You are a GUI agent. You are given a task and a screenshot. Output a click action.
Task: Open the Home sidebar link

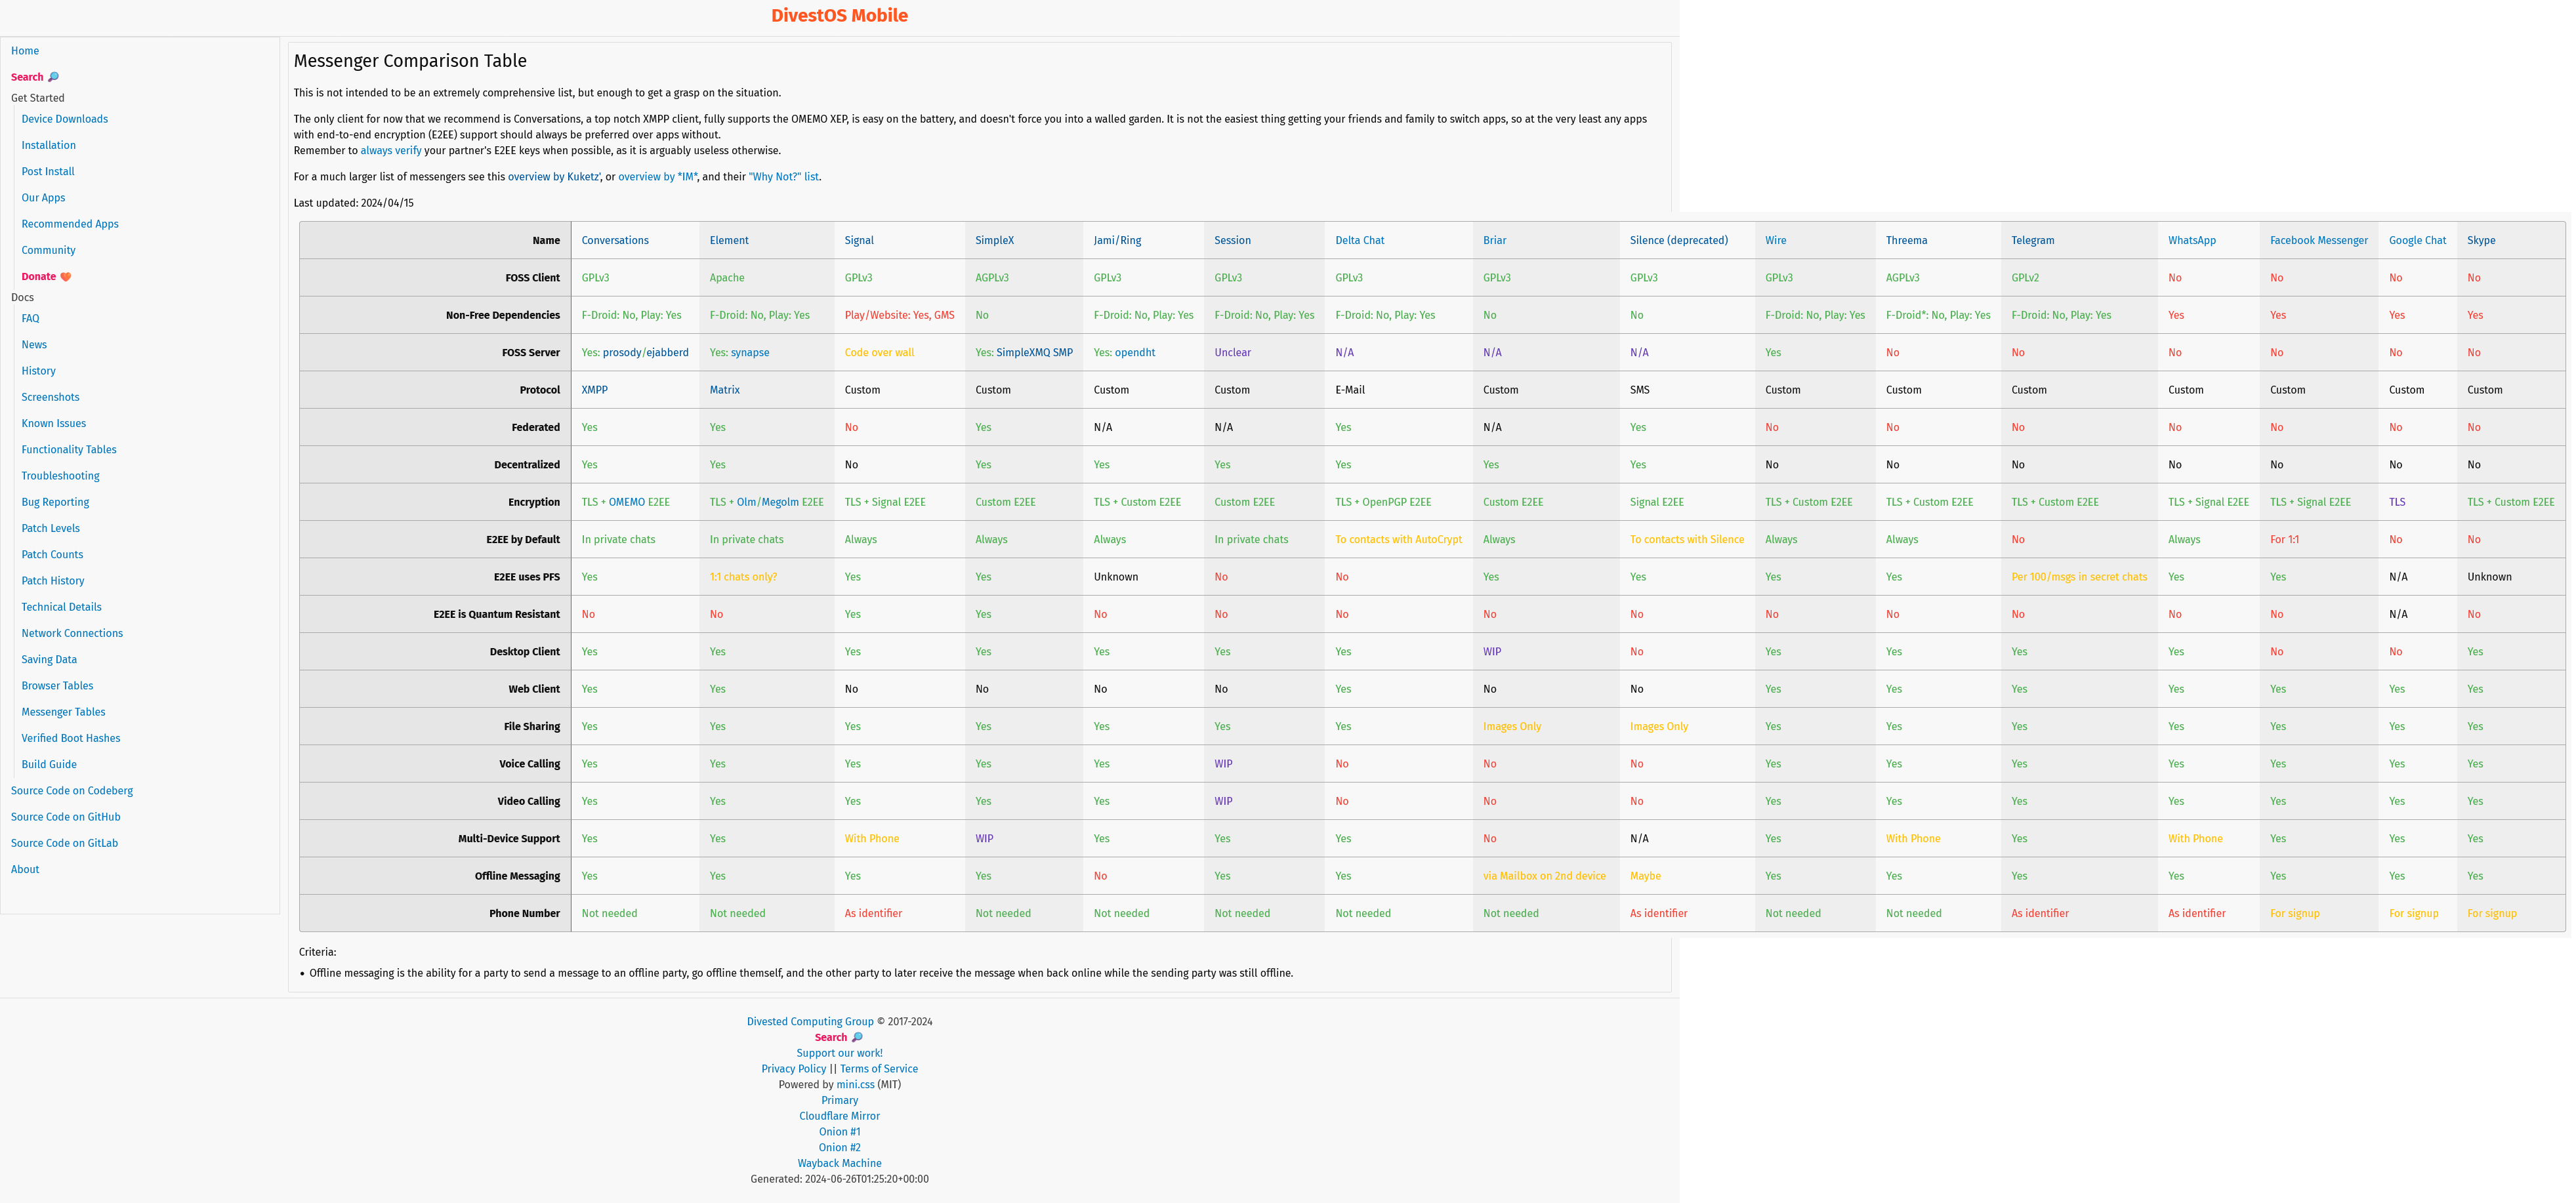coord(25,51)
